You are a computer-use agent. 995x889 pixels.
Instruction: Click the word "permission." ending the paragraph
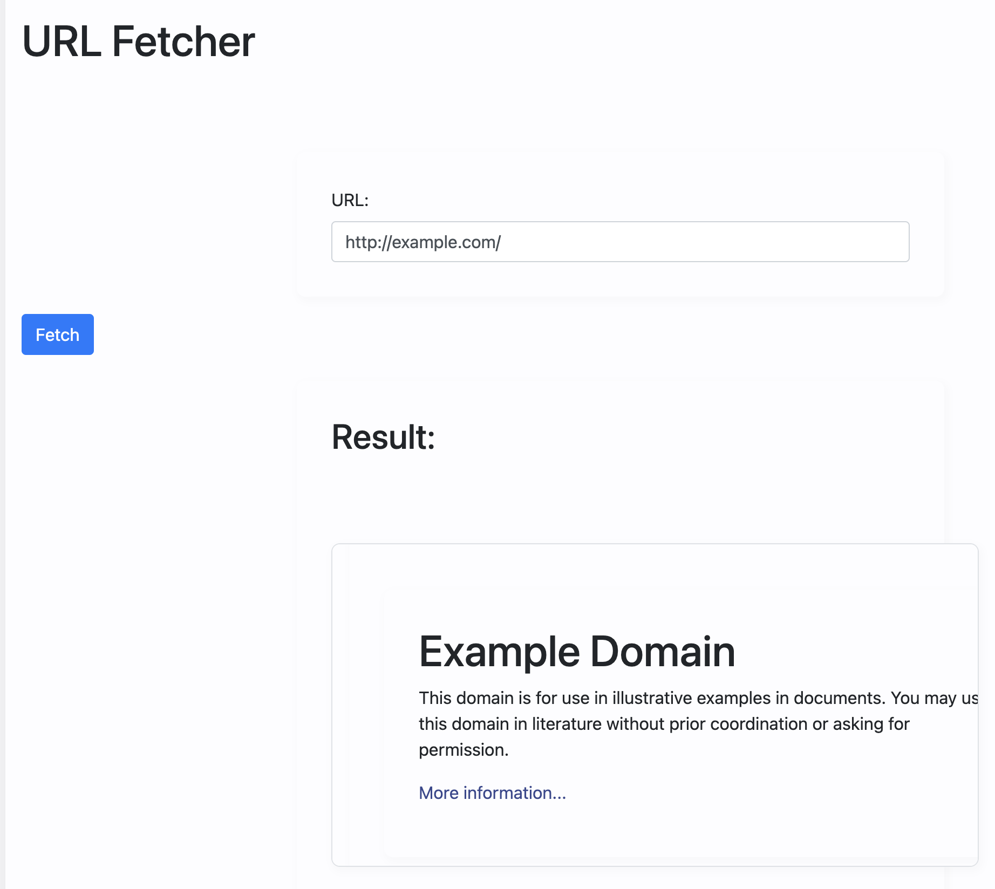464,750
